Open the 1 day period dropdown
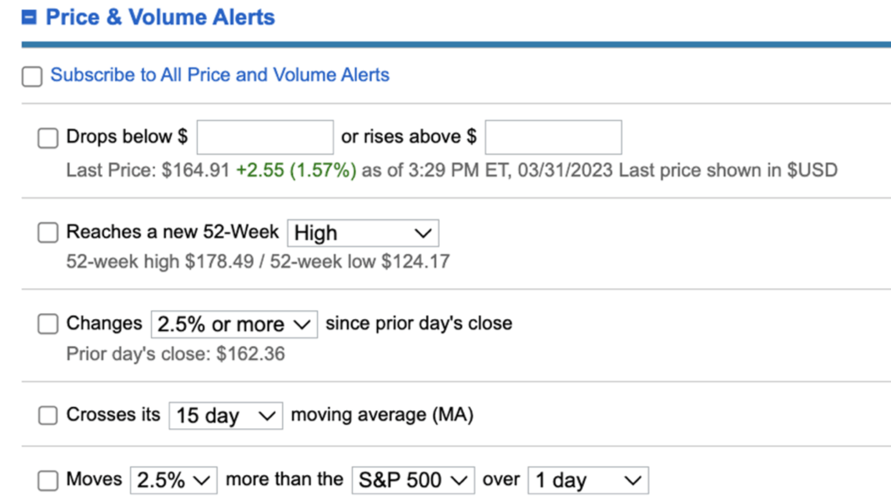 click(x=587, y=481)
